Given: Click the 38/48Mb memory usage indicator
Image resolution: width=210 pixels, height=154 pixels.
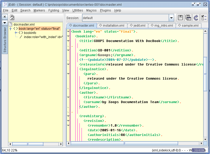Looking at the screenshot, I should click(199, 150).
